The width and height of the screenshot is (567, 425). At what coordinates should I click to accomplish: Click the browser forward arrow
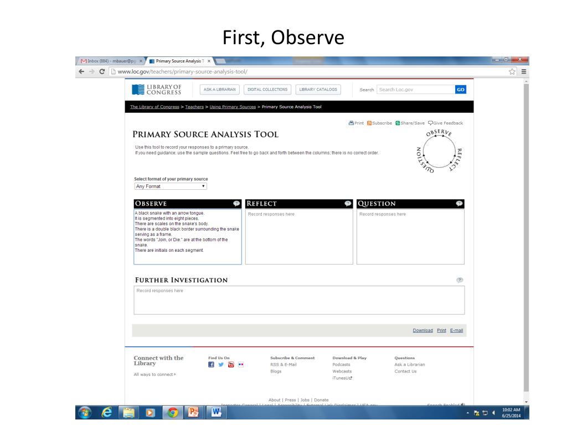click(92, 71)
